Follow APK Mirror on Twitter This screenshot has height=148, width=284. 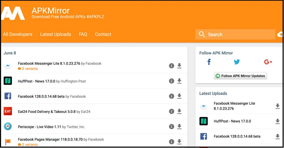(x=237, y=62)
